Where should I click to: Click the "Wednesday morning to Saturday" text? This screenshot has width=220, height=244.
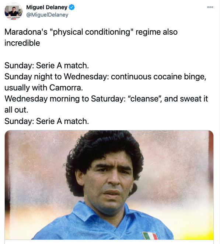pos(65,99)
